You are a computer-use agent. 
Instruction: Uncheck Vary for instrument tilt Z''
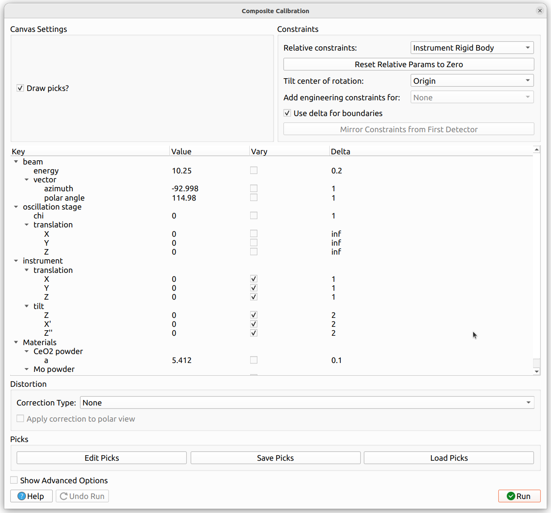click(254, 333)
